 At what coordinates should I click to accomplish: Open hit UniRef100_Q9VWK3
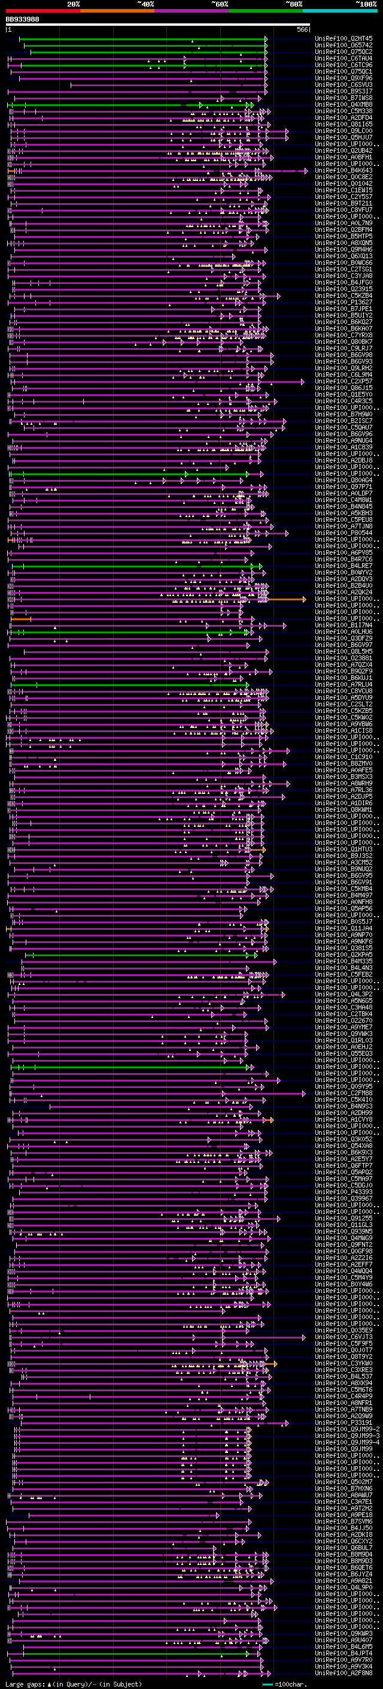coord(344,1034)
